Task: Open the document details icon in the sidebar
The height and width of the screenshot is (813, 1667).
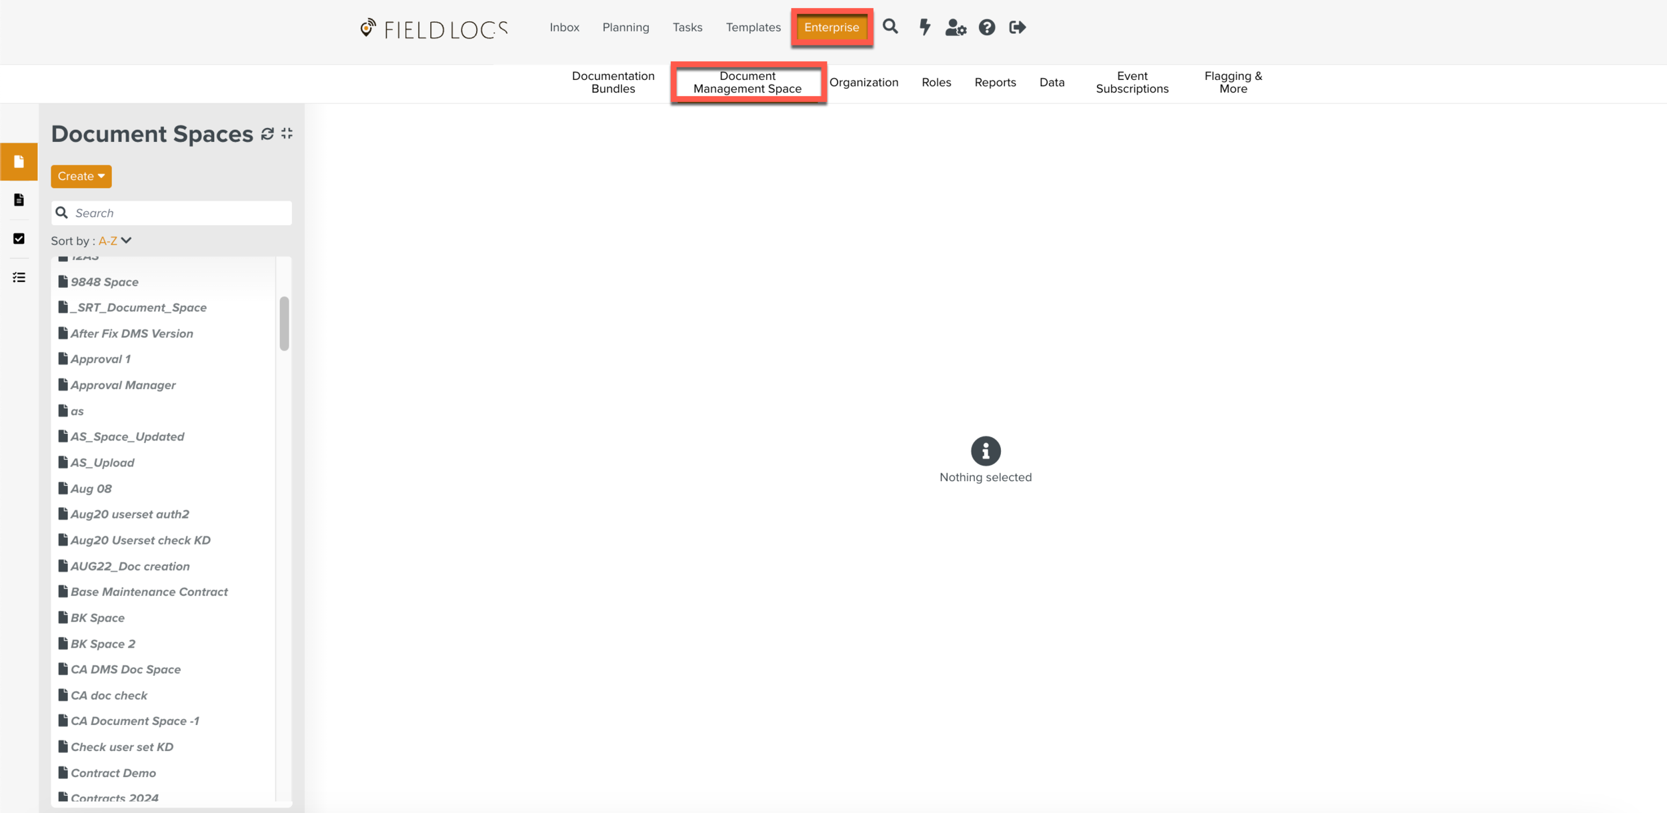Action: click(19, 199)
